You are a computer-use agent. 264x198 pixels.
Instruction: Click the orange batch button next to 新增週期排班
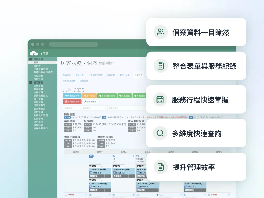click(x=89, y=96)
